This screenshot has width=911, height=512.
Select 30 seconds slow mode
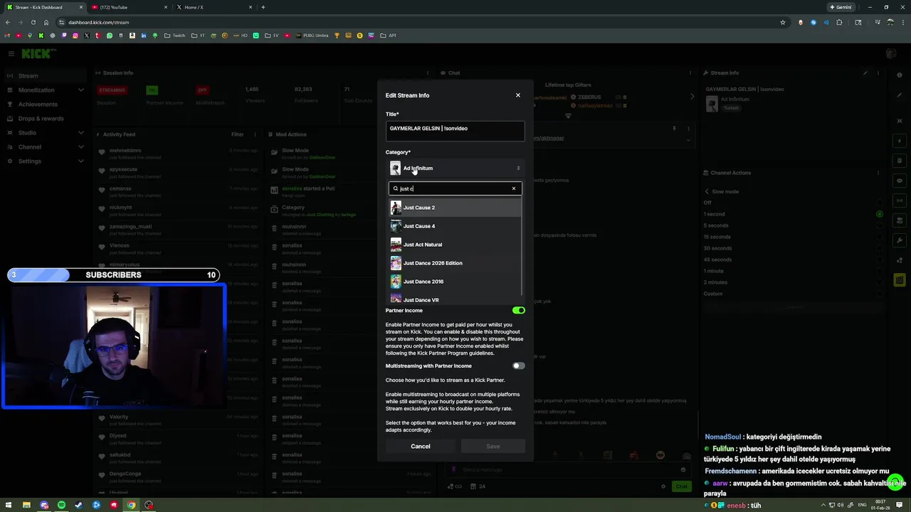coord(794,248)
